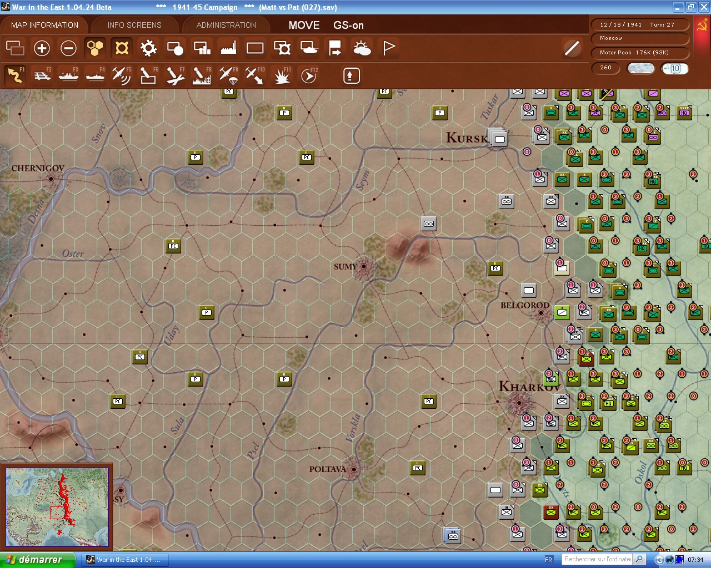Image resolution: width=711 pixels, height=568 pixels.
Task: Click the indicator showing number 10
Action: coord(675,68)
